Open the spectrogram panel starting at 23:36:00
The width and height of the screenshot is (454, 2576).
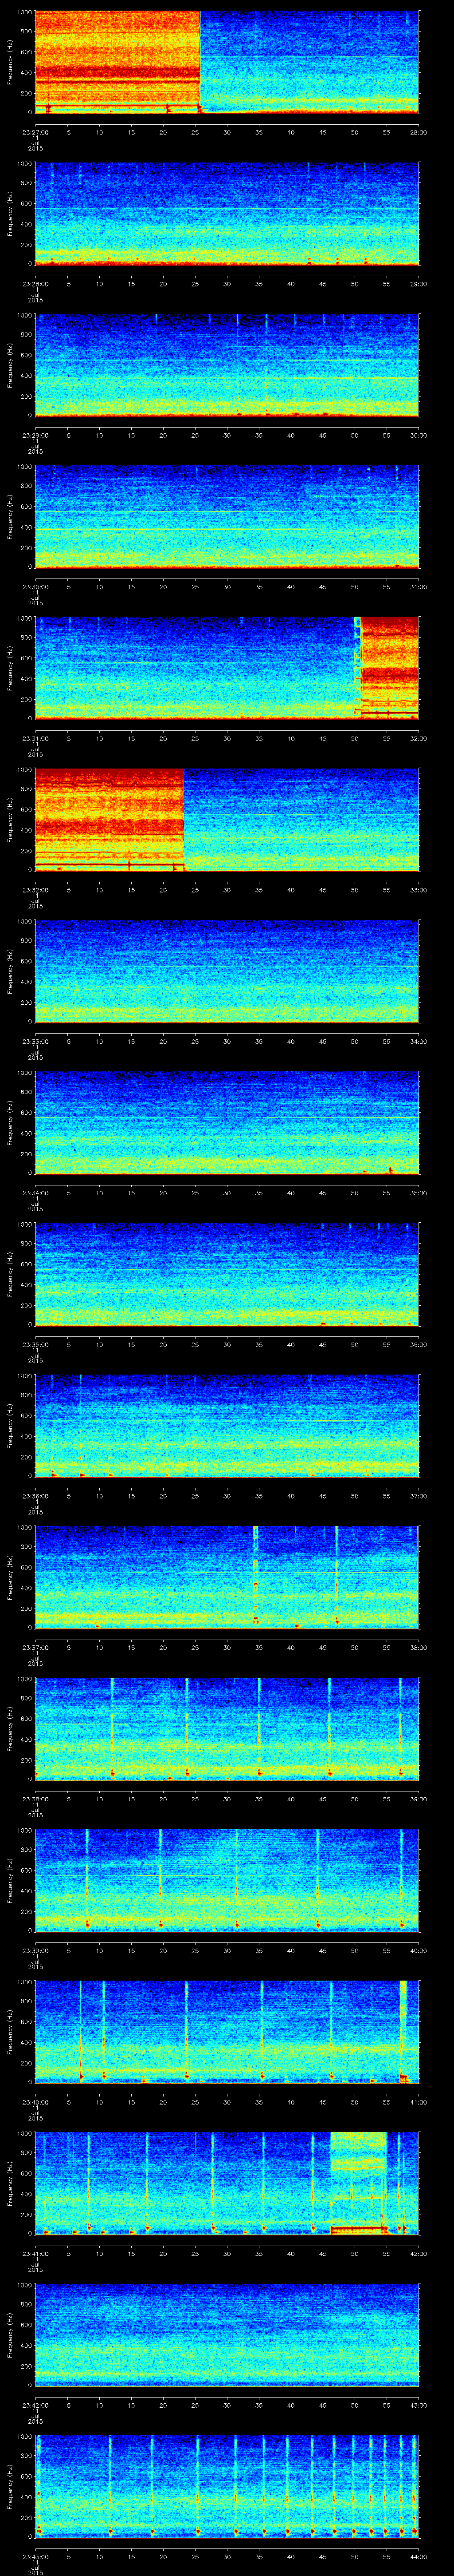coord(227,1426)
